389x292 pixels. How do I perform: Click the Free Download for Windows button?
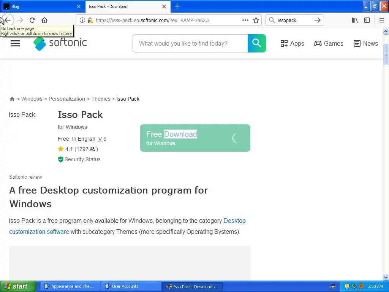[195, 138]
